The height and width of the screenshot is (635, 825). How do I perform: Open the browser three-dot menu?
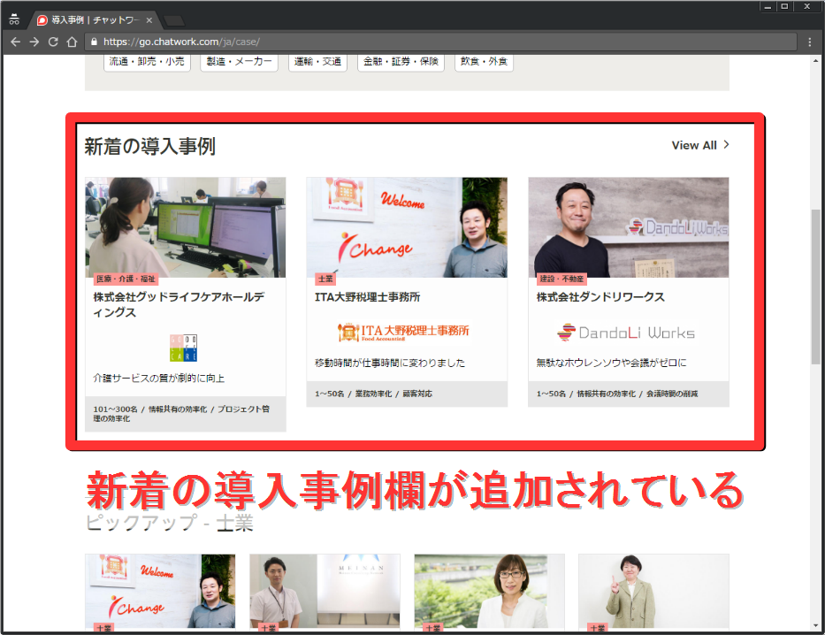pyautogui.click(x=810, y=42)
